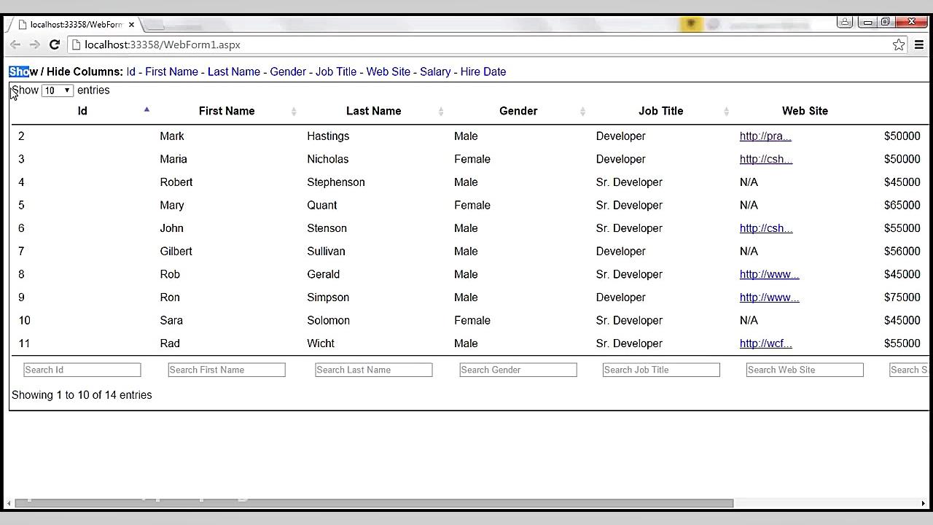933x525 pixels.
Task: Click the Last Name column sort chevron
Action: pos(441,112)
